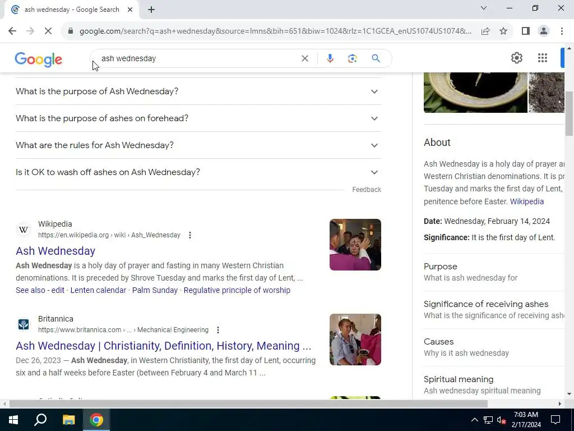
Task: Click the www.britannica.com result URL text
Action: click(x=123, y=330)
